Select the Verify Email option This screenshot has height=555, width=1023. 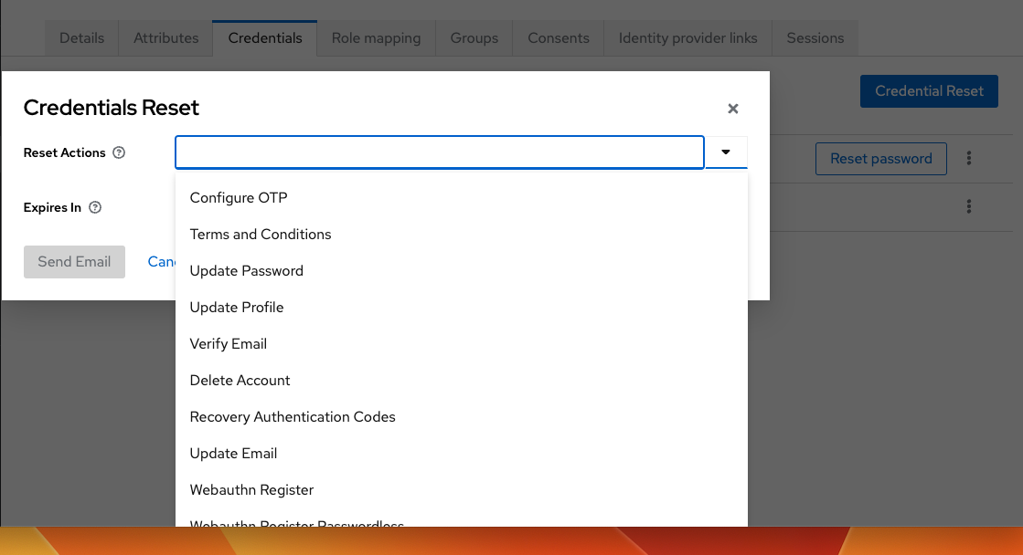tap(228, 343)
